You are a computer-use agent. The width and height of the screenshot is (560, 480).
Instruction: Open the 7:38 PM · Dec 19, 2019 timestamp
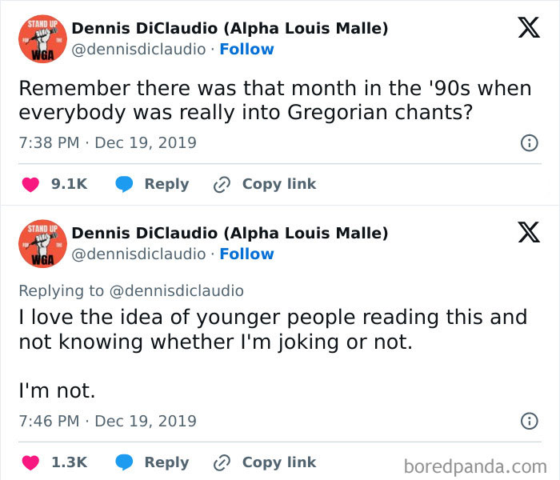107,143
